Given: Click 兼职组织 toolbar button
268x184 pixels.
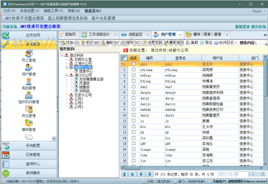Looking at the screenshot, I should click(x=174, y=42).
